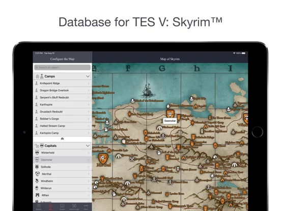Screen dimensions: 281x211
Task: Select the Dragon Bridge Overlook text
Action: [x=54, y=90]
